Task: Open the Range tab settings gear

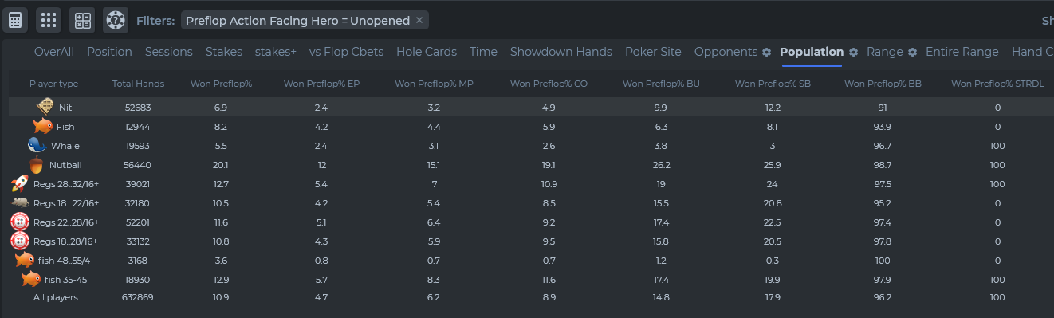Action: point(912,52)
